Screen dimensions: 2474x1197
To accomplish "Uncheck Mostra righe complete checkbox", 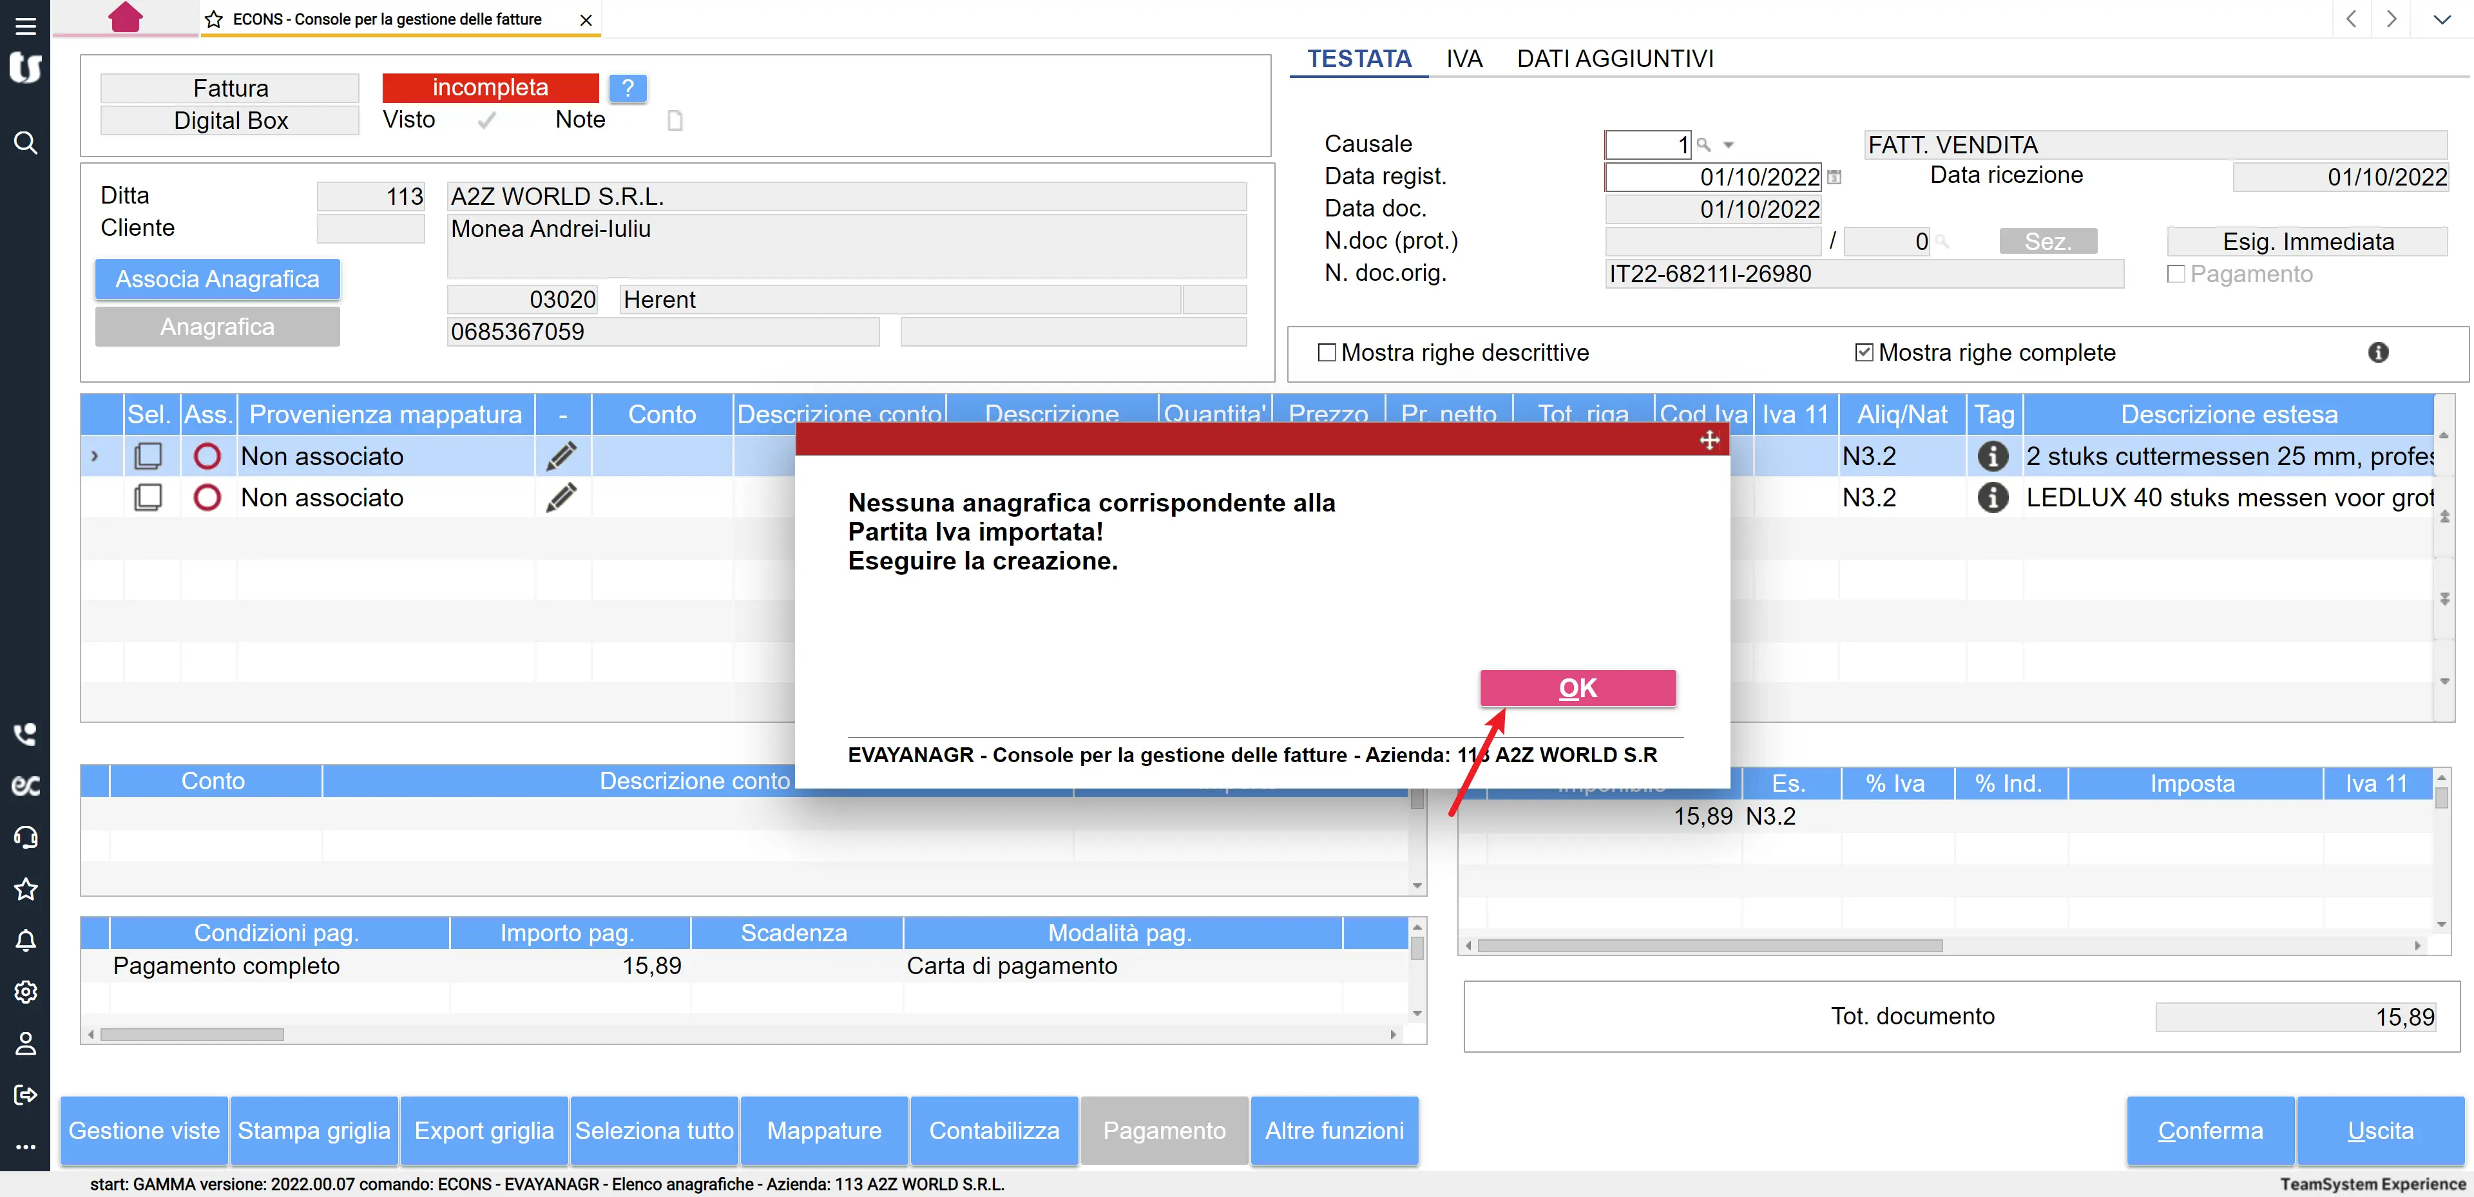I will click(x=1863, y=352).
